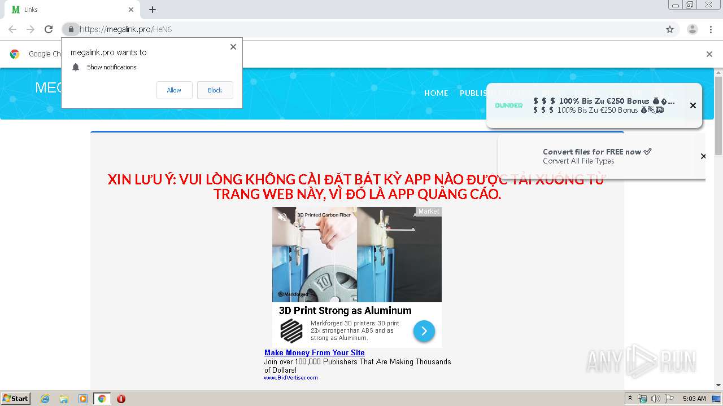The height and width of the screenshot is (406, 723).
Task: Allow notifications from megalink.pro
Action: (174, 90)
